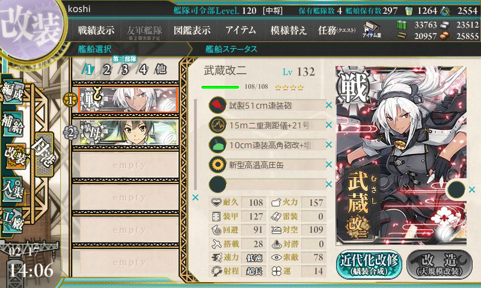Return to 母港 home port button
Image resolution: width=481 pixels, height=288 pixels.
coord(44,155)
